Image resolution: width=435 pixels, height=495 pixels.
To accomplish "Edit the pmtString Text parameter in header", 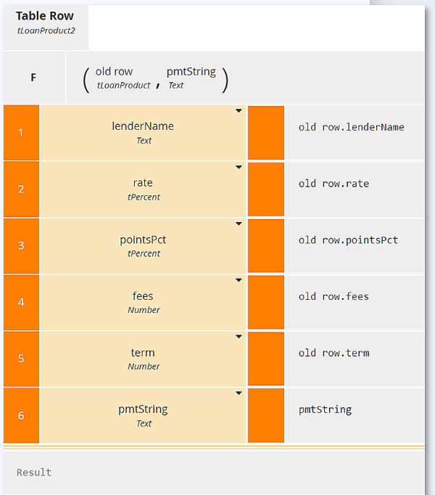I will pyautogui.click(x=191, y=78).
